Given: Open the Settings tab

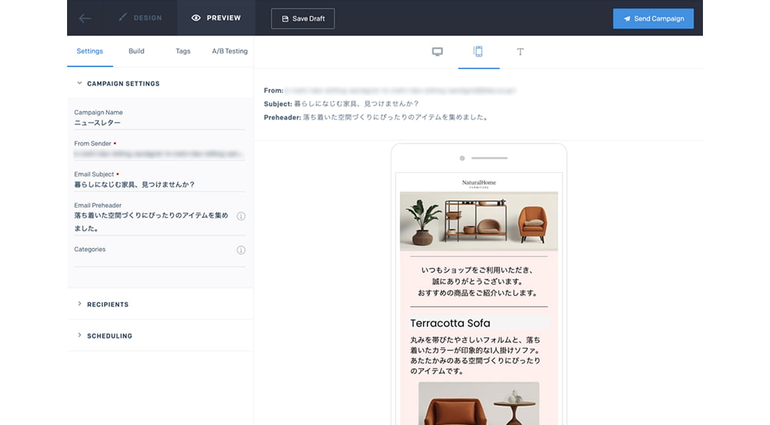Looking at the screenshot, I should point(90,51).
